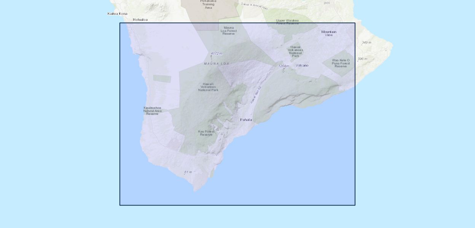The image size is (475, 228).
Task: Click Wao Kele O Puna Forest Reserve label
Action: pyautogui.click(x=341, y=63)
